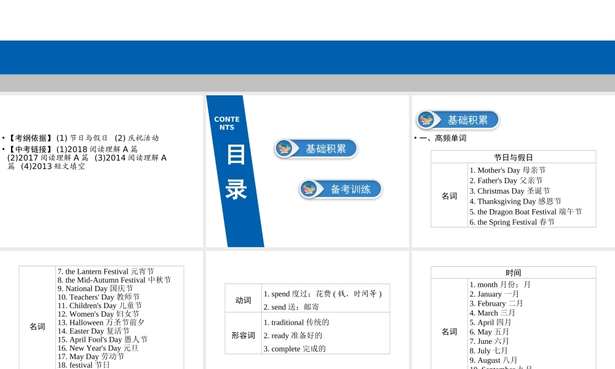Click the Lantern Festival 元宵节 row
This screenshot has height=369, width=615.
(106, 271)
